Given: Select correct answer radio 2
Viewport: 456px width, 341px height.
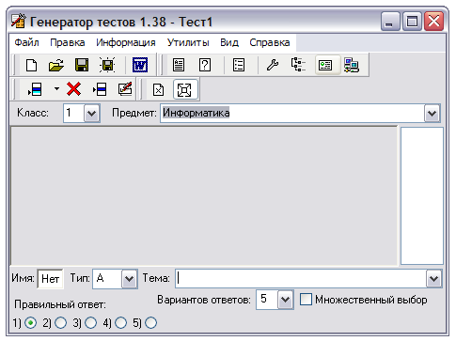Looking at the screenshot, I should (61, 323).
